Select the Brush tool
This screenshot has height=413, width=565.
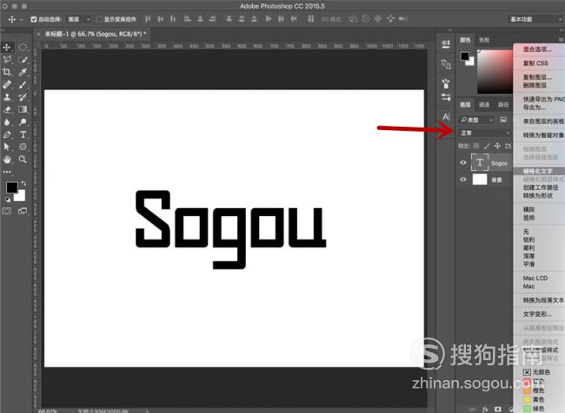coord(23,85)
